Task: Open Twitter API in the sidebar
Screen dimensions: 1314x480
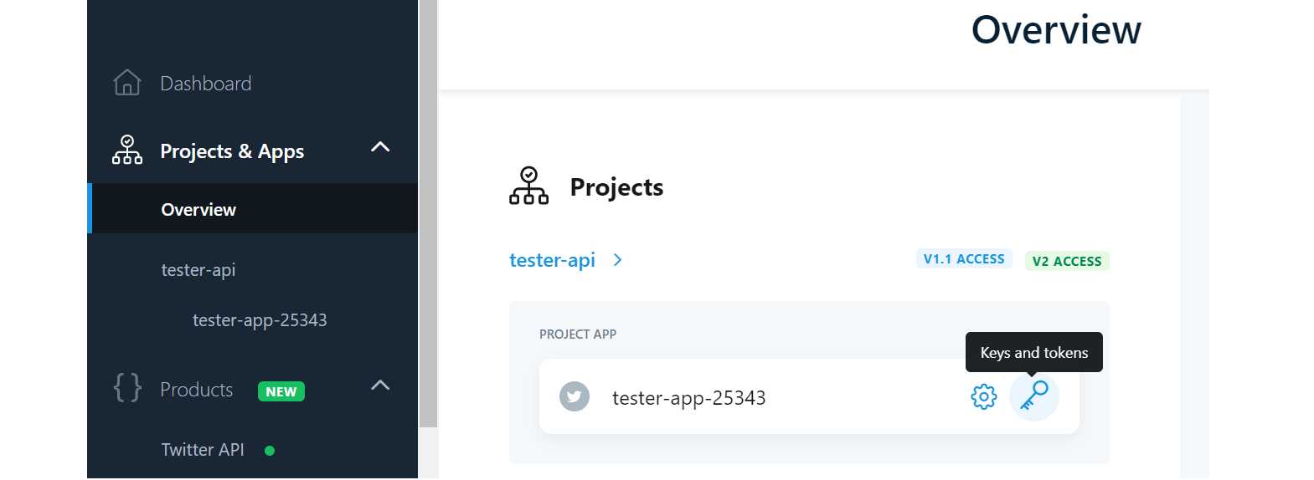Action: [203, 450]
